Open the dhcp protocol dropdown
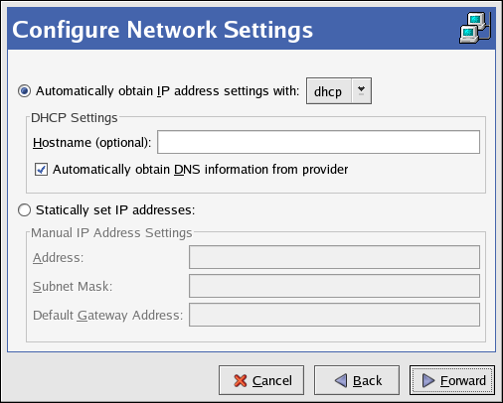The height and width of the screenshot is (403, 503). pyautogui.click(x=339, y=91)
